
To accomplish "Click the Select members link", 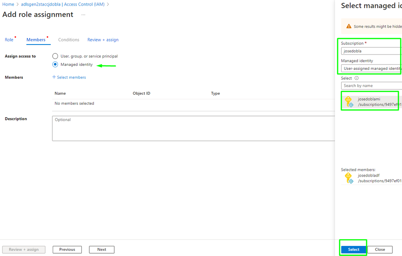I will point(71,77).
